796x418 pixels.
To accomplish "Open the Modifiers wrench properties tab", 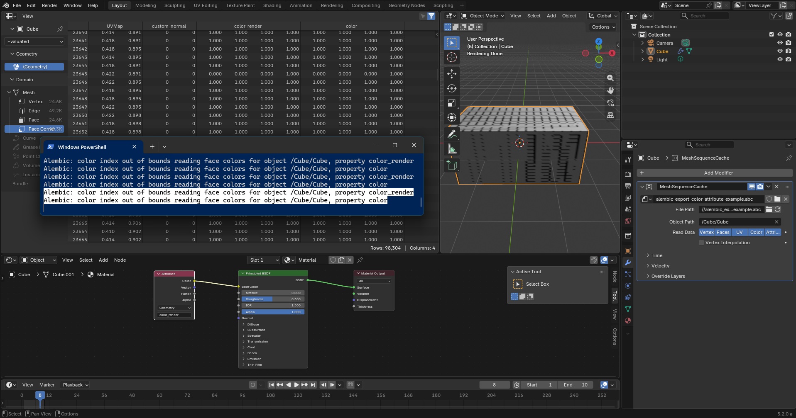I will pos(628,262).
